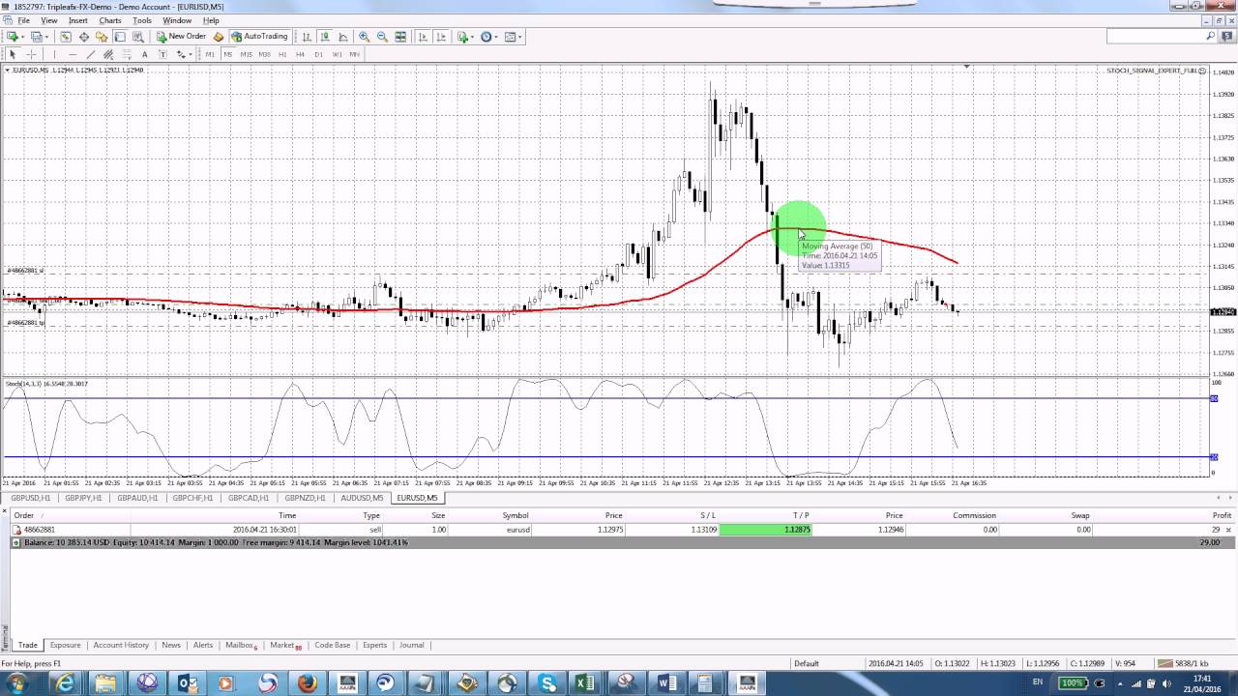1238x696 pixels.
Task: Toggle AutoTrading on or off
Action: [260, 37]
